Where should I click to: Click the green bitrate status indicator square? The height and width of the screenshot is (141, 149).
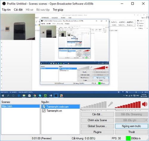pyautogui.click(x=128, y=138)
